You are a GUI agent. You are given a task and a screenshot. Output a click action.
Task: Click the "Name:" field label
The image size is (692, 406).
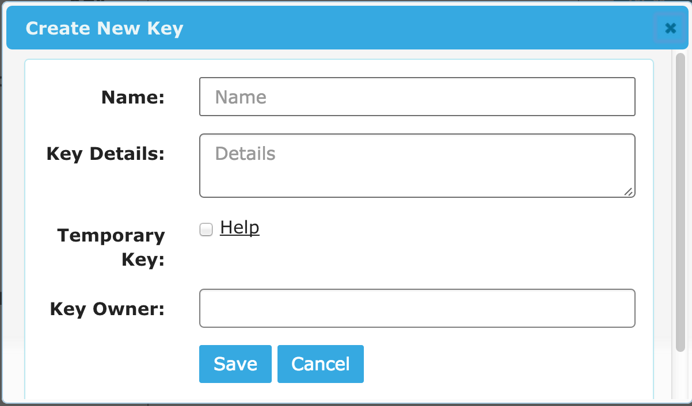pyautogui.click(x=133, y=97)
